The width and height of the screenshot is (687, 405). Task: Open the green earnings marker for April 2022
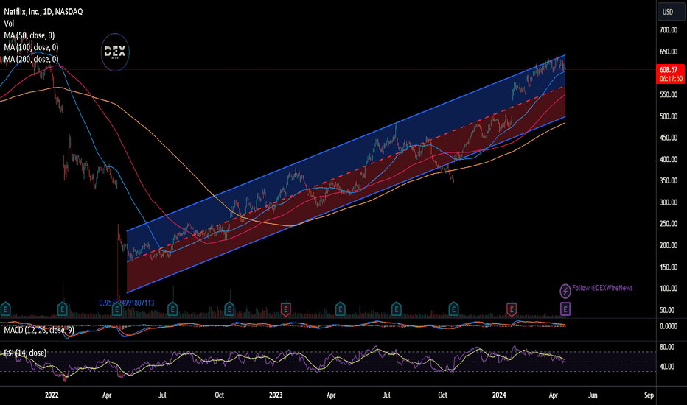(x=116, y=309)
